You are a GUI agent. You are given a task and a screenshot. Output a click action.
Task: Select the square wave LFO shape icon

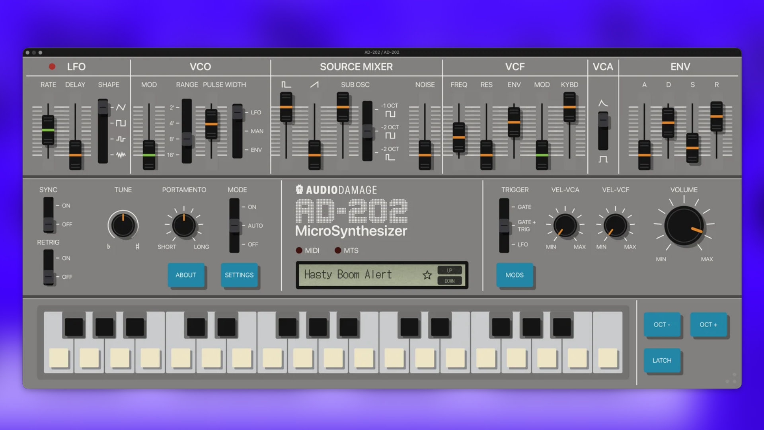(x=121, y=123)
